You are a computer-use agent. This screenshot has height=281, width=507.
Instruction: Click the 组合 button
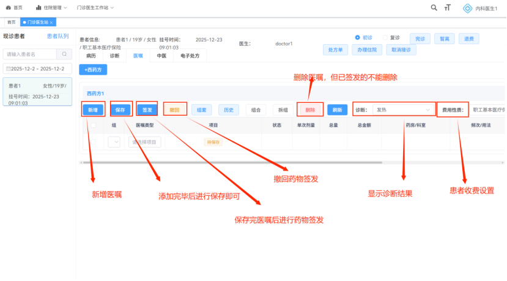coord(256,110)
